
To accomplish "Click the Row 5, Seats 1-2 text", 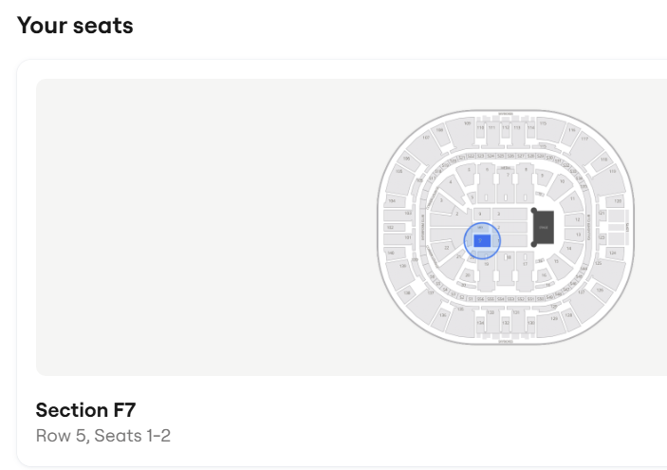I will pos(102,436).
